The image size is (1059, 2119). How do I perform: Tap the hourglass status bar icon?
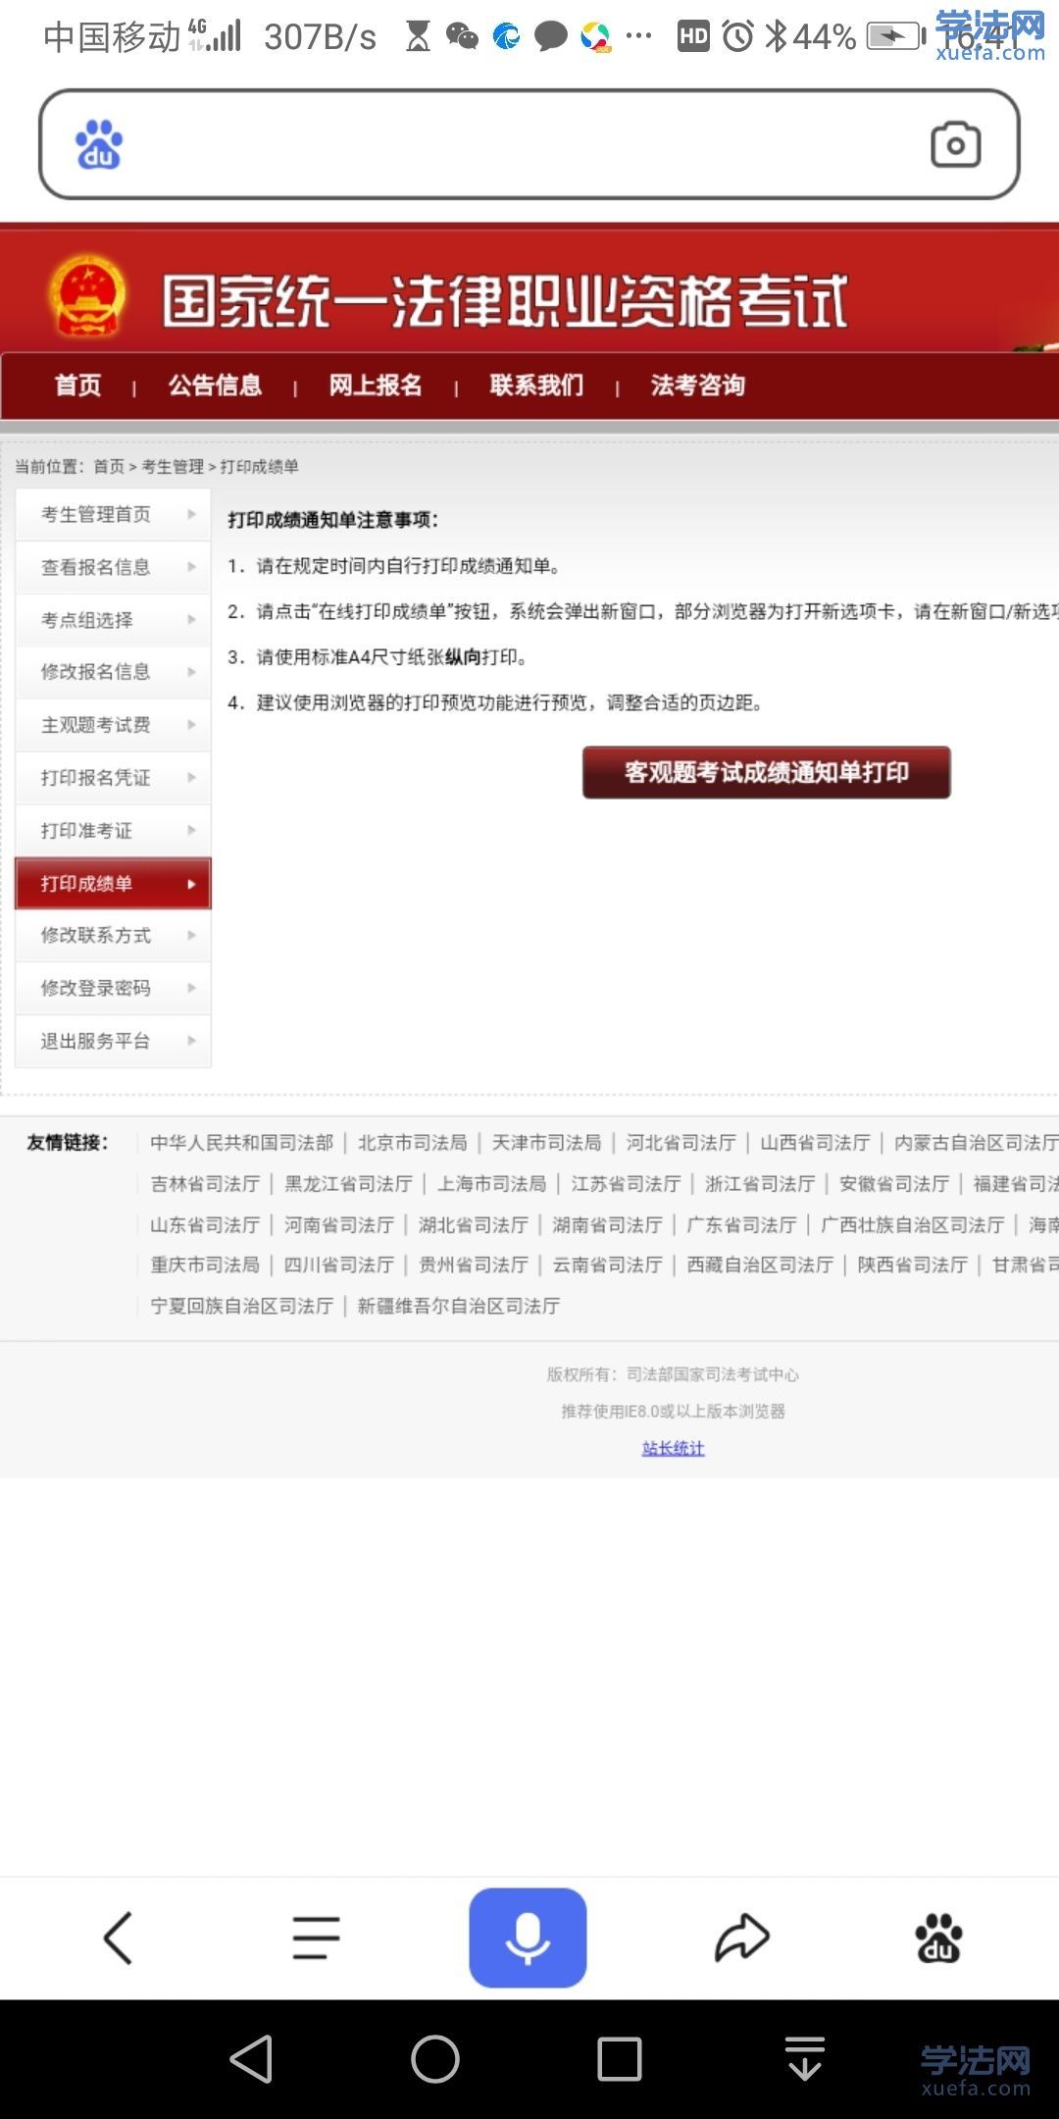point(418,37)
